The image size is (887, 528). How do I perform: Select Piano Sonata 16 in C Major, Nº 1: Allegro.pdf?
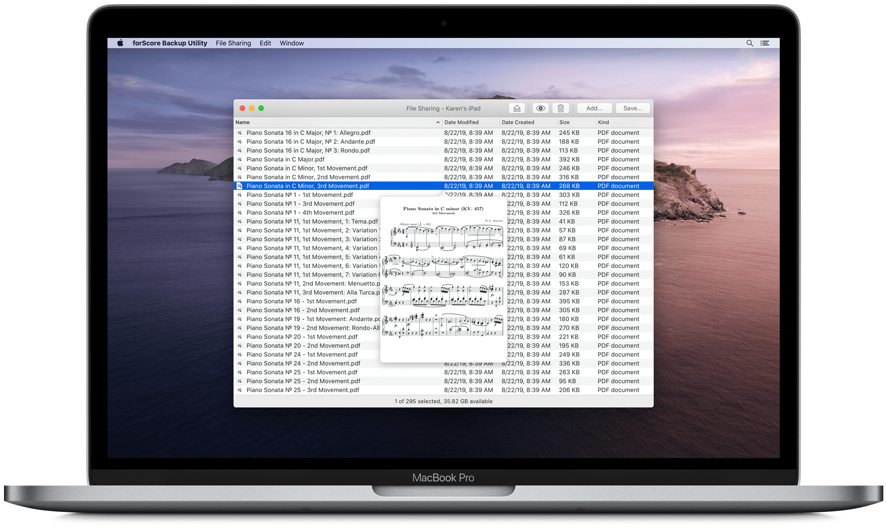[x=444, y=133]
